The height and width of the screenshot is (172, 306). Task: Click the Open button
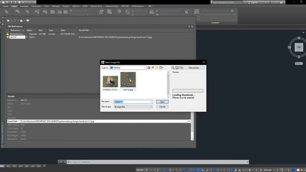(x=162, y=102)
